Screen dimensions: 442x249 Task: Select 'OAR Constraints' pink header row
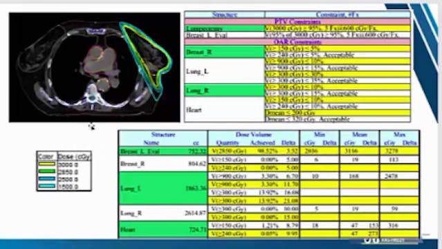297,42
